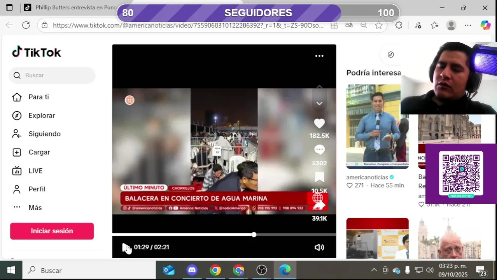Open OBS Studio from the taskbar

click(262, 270)
